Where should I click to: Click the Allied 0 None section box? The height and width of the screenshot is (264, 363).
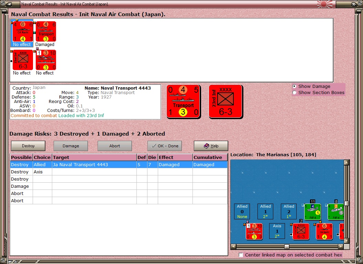[x=242, y=211]
